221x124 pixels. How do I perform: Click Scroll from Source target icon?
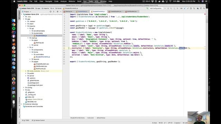(x=50, y=11)
